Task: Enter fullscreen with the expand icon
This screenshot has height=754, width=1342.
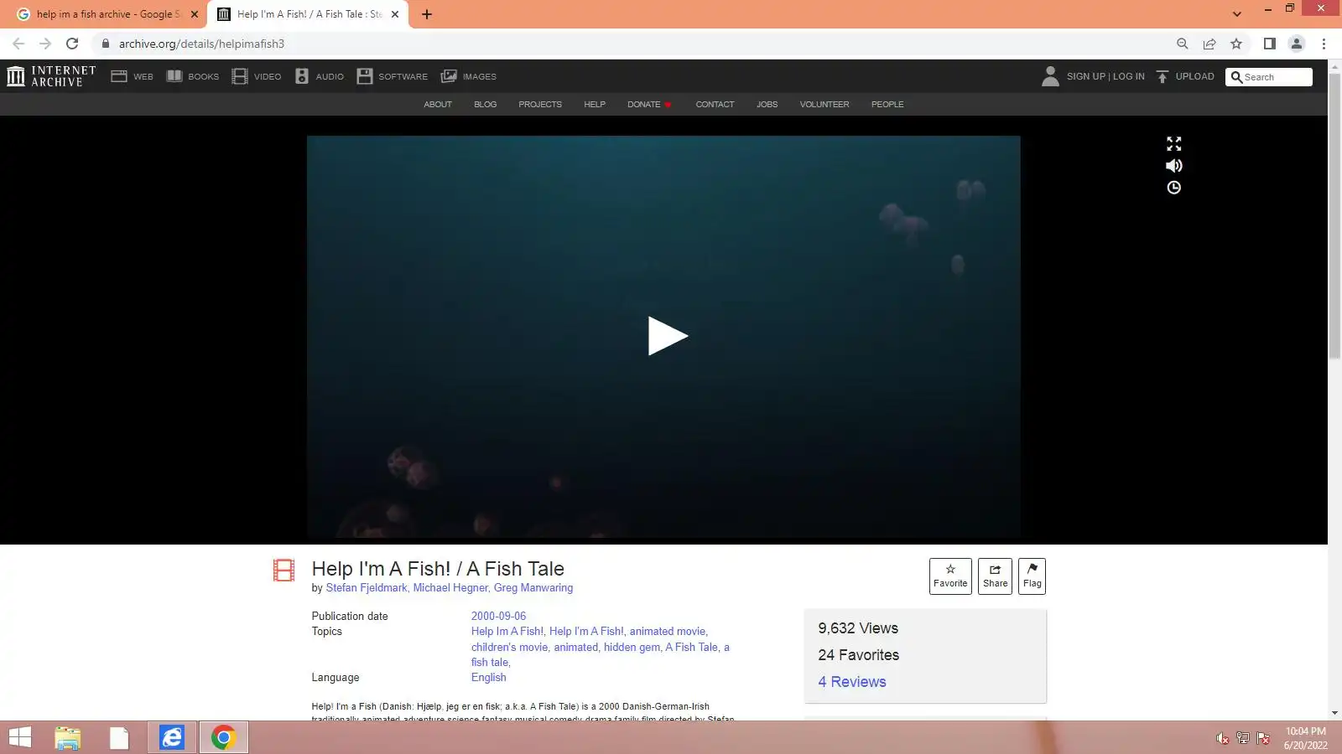Action: (x=1174, y=144)
